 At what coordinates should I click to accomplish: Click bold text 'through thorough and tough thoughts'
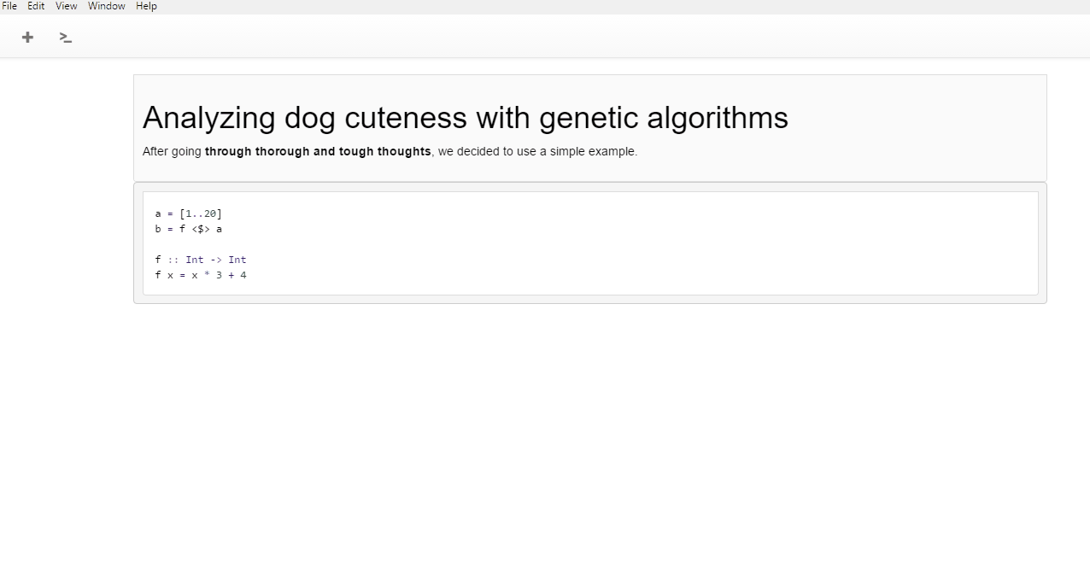318,151
